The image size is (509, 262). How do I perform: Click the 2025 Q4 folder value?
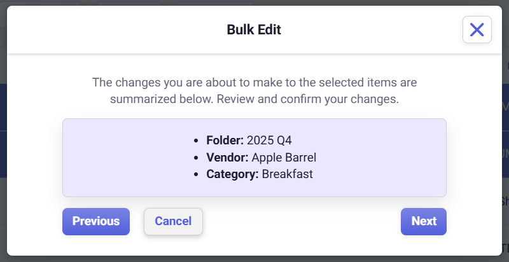pyautogui.click(x=269, y=141)
